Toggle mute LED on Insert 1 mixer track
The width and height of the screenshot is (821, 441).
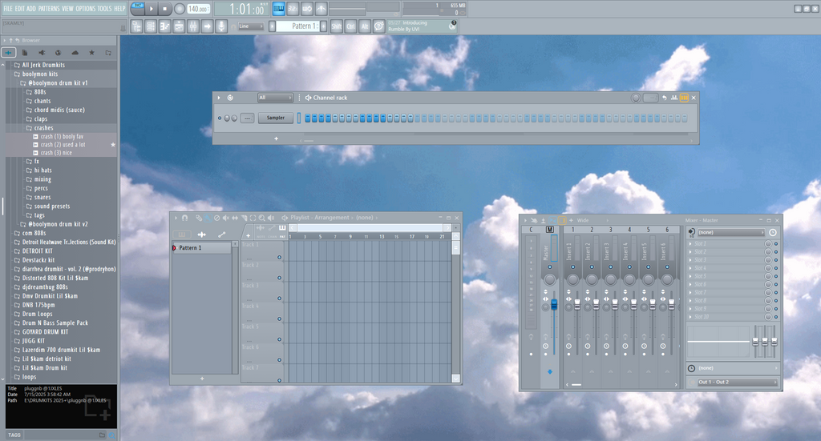572,267
